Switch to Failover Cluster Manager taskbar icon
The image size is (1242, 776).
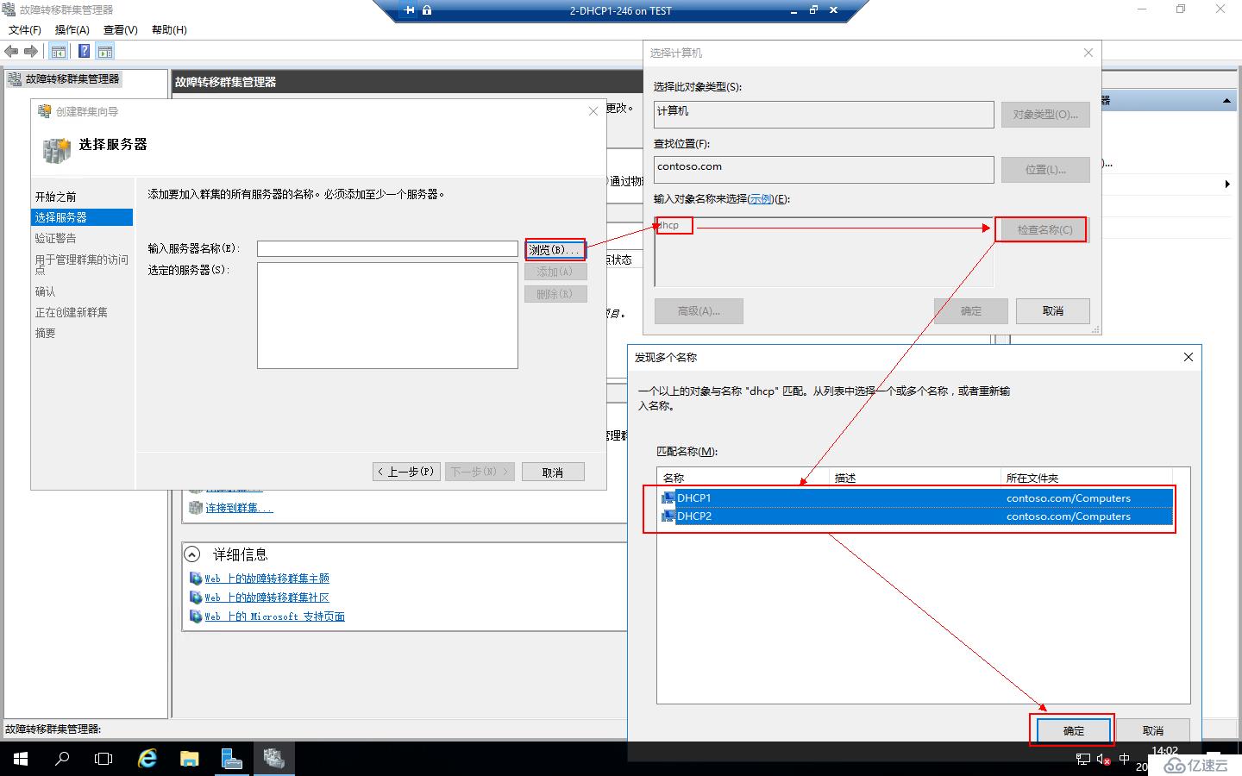[274, 759]
